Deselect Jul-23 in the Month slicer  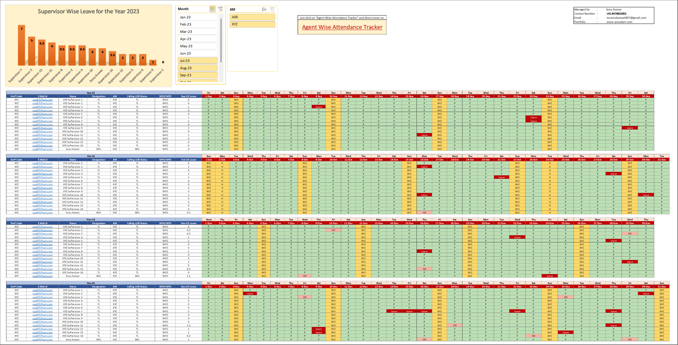(x=197, y=61)
